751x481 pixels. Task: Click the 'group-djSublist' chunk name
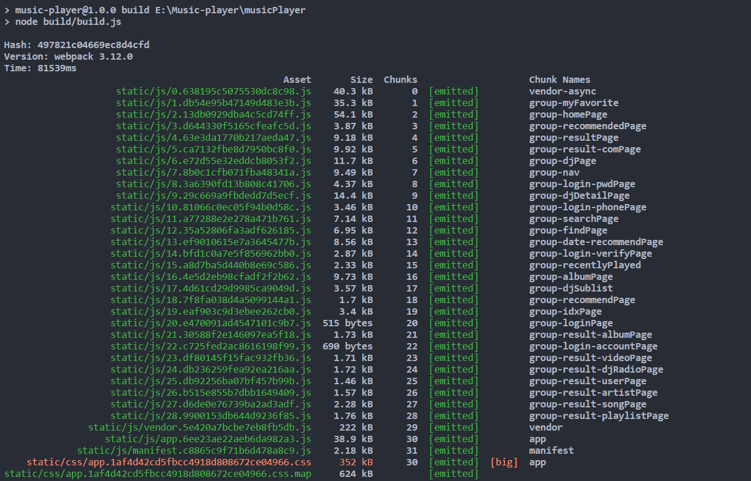pyautogui.click(x=571, y=289)
